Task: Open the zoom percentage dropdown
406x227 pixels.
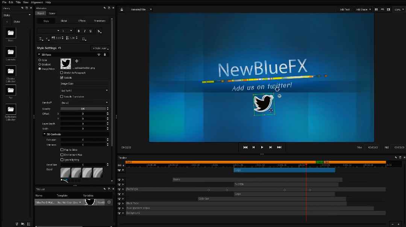Action: 399,9
